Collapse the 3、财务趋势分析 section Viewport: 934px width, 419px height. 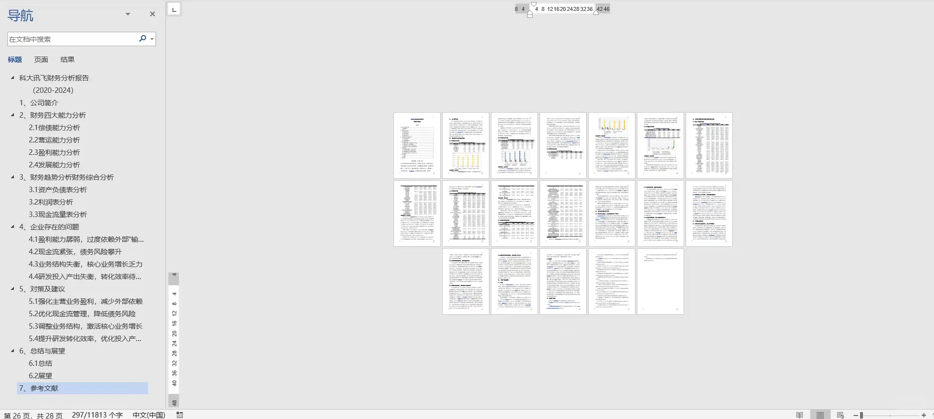click(12, 177)
